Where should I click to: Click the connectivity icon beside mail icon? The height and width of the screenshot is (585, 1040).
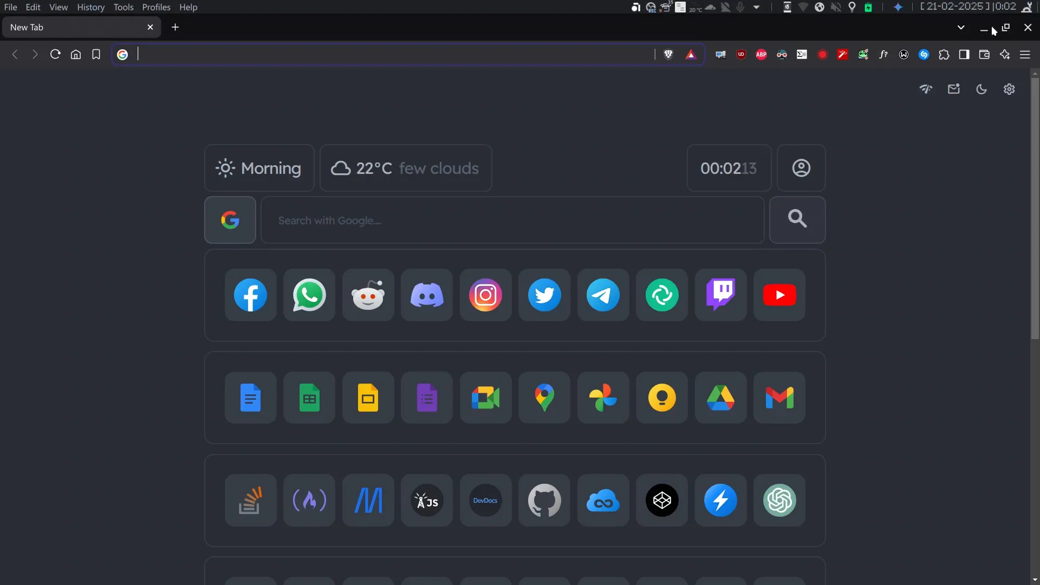click(926, 89)
